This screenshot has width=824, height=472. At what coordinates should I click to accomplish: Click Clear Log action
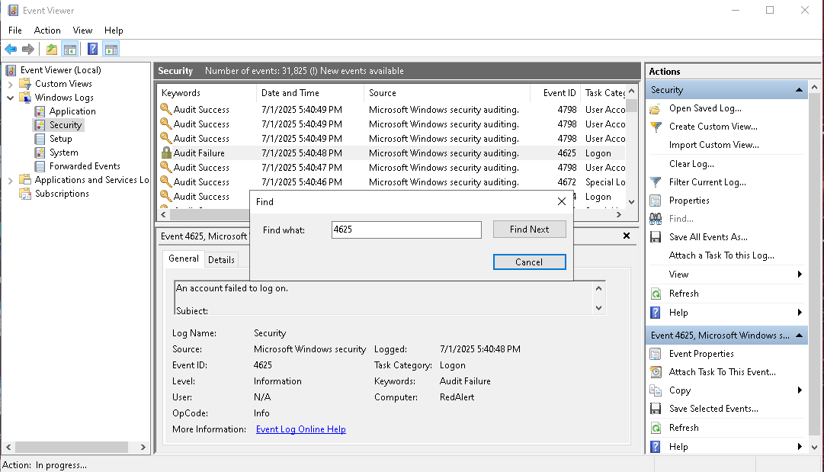[x=691, y=164]
